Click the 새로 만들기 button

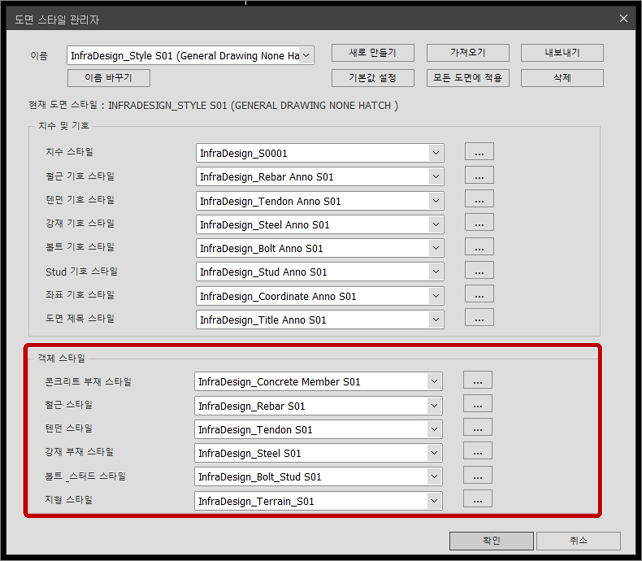pyautogui.click(x=373, y=53)
